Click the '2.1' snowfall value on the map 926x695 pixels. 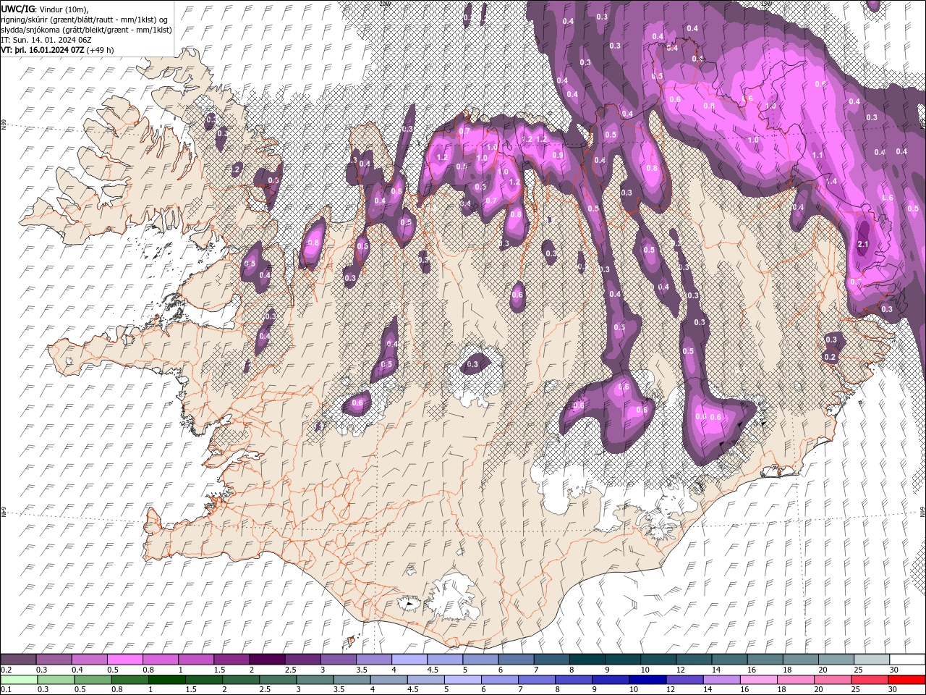coord(862,245)
